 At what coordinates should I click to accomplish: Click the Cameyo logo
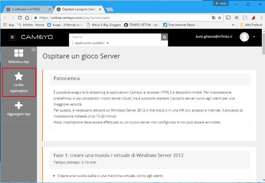[x=37, y=37]
